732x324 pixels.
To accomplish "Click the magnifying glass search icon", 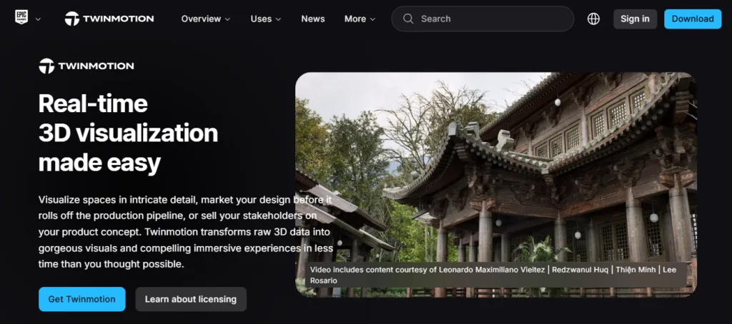I will (x=408, y=19).
